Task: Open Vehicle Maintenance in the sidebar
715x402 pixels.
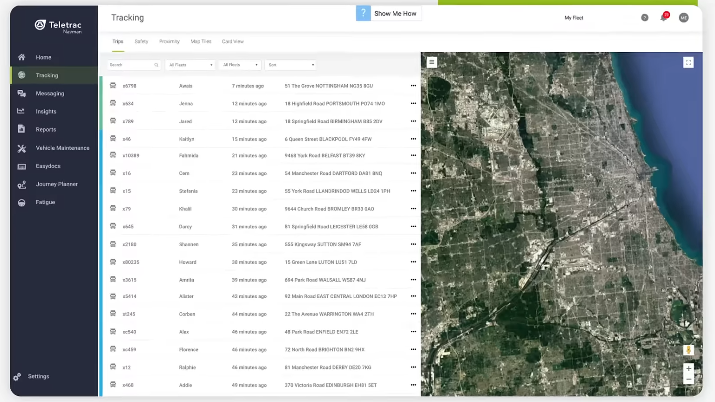Action: point(62,148)
